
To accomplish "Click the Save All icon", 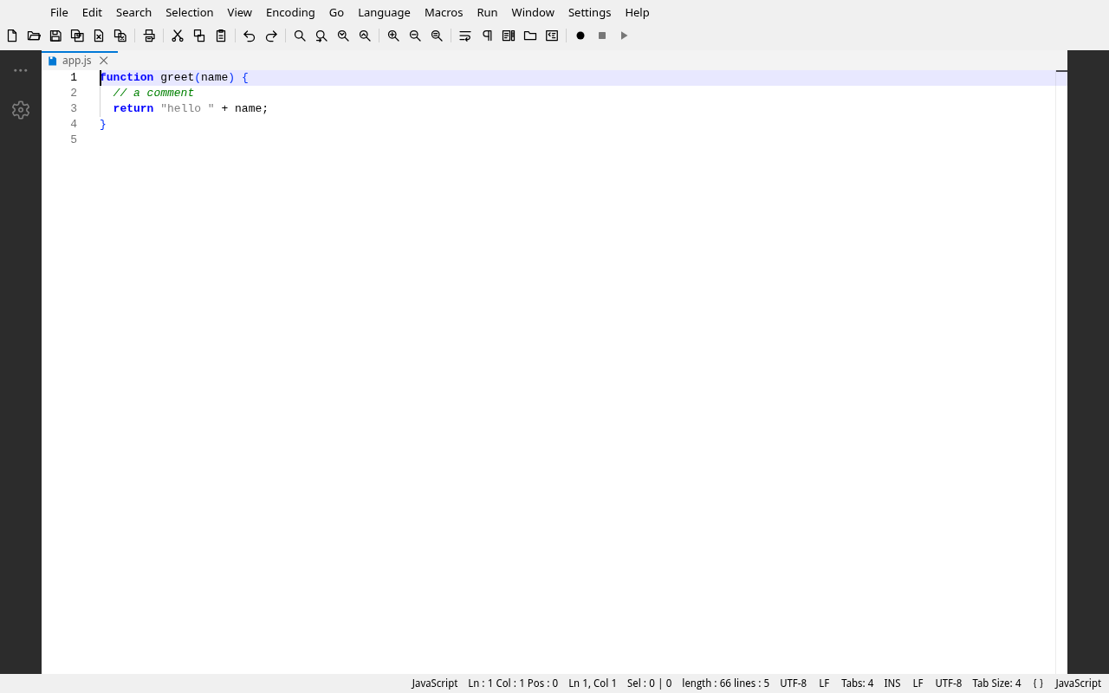I will pyautogui.click(x=77, y=36).
